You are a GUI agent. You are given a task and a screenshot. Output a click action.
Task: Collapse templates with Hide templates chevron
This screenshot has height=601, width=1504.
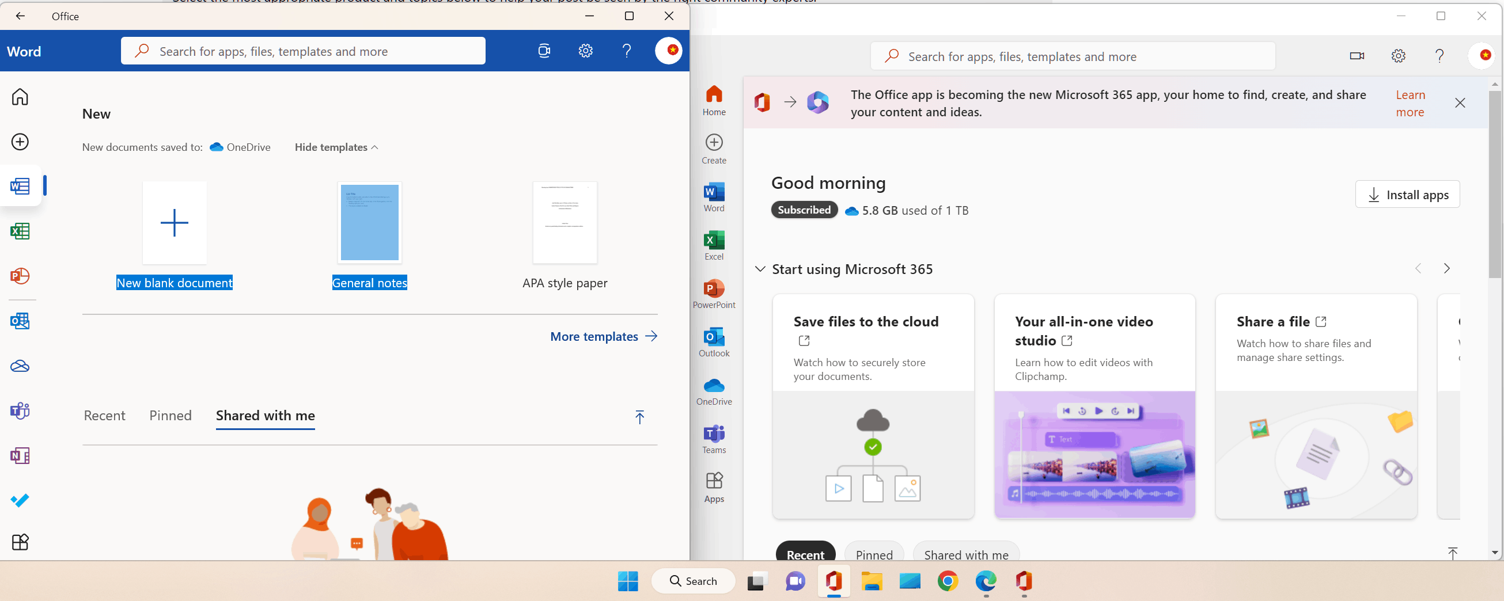point(337,147)
